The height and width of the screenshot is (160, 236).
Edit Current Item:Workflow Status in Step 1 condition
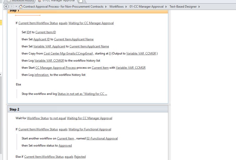(38, 23)
